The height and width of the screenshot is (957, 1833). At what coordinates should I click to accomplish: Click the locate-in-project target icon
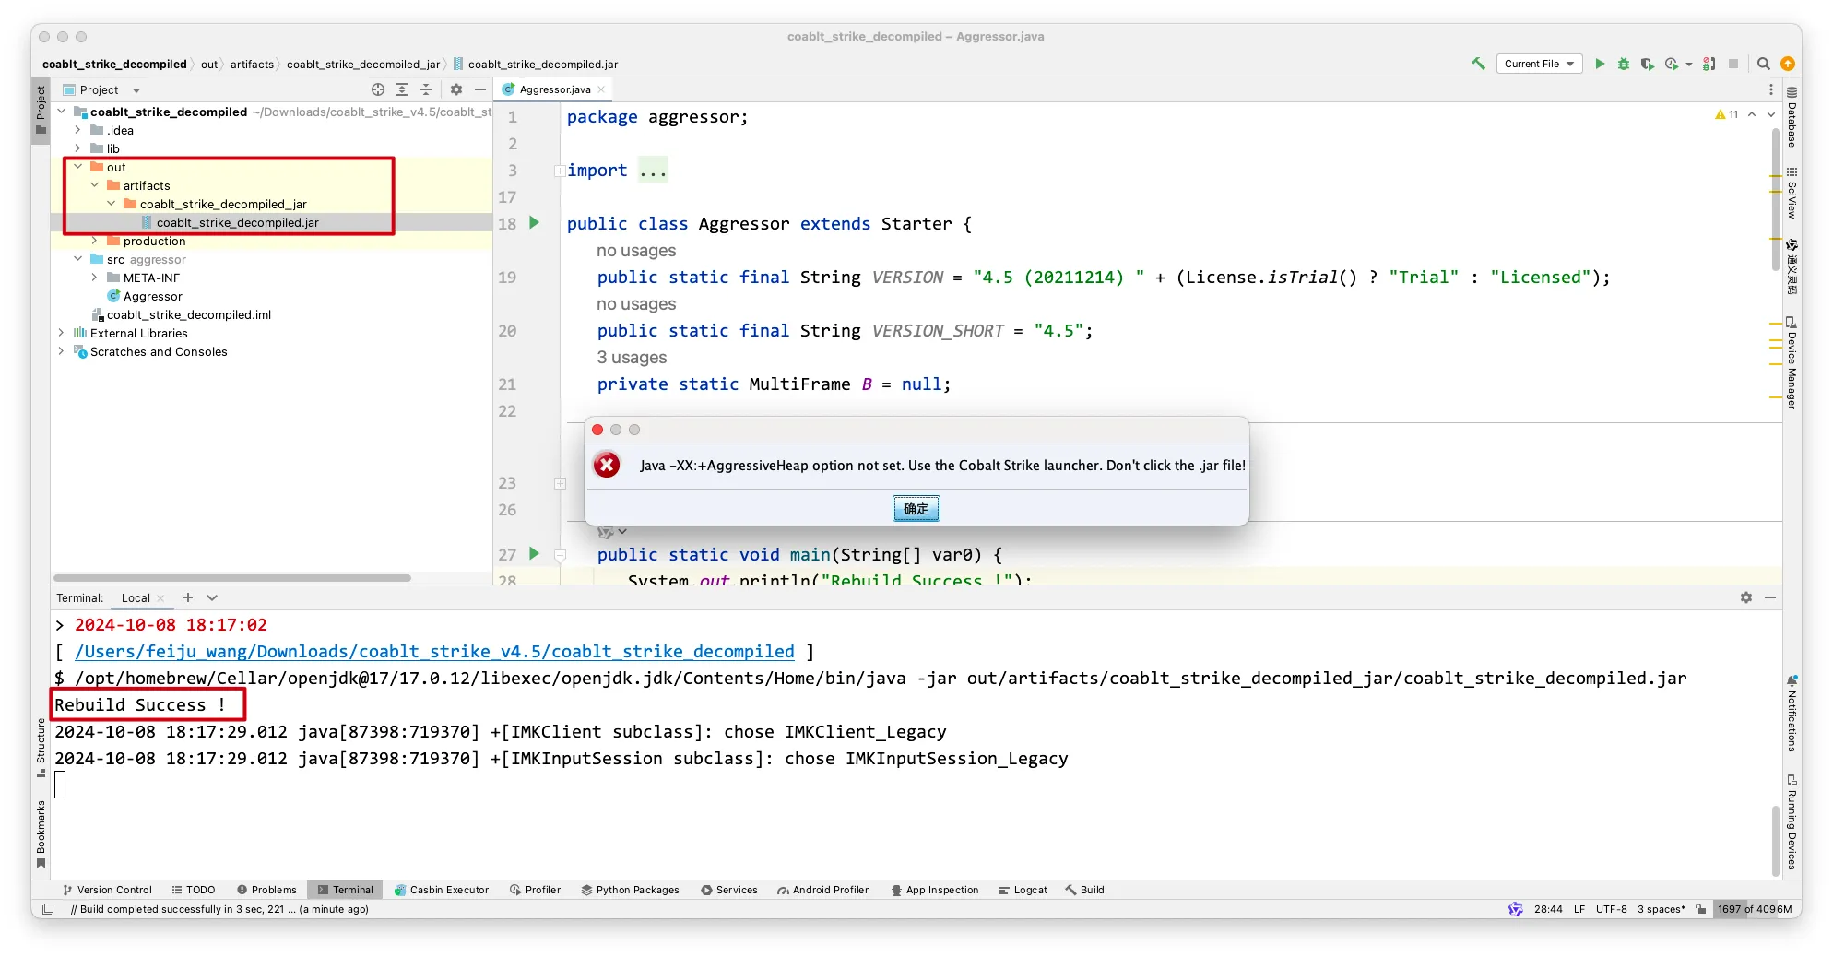click(x=378, y=89)
